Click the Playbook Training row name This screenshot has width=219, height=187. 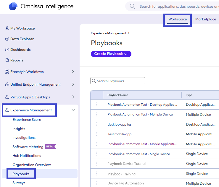point(122,174)
